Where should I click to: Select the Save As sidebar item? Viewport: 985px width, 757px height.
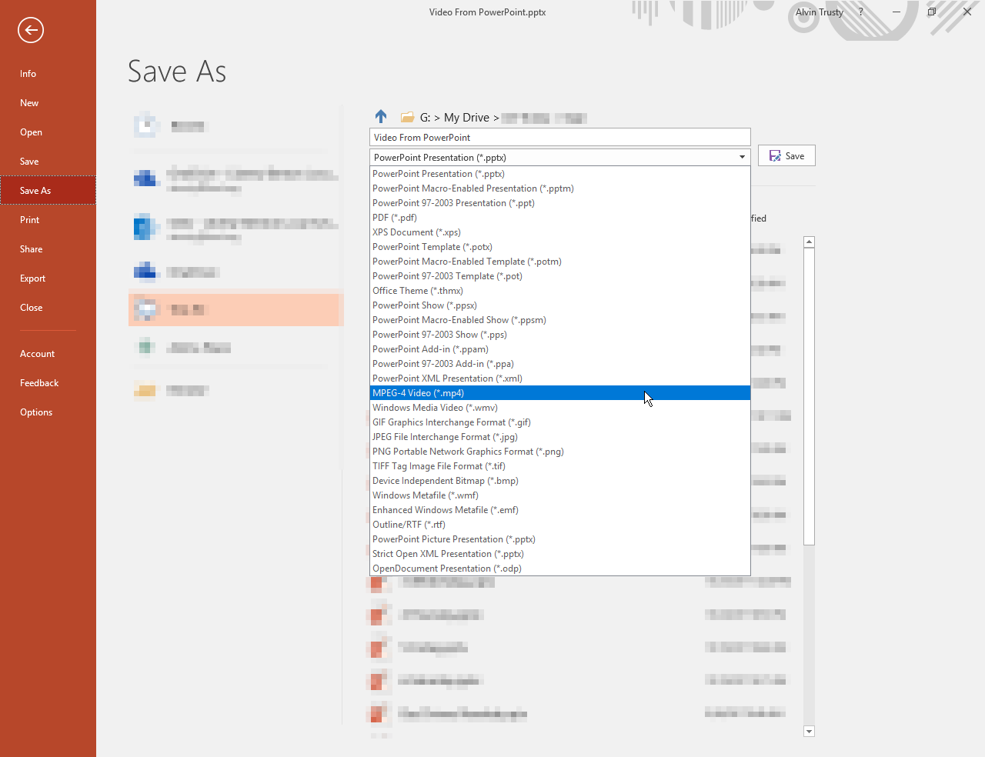[x=48, y=191]
